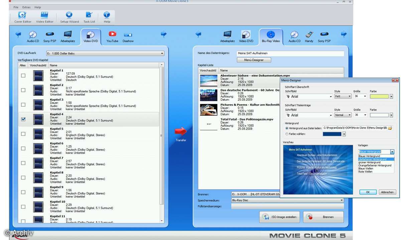Select the Alles column header

tap(23, 65)
